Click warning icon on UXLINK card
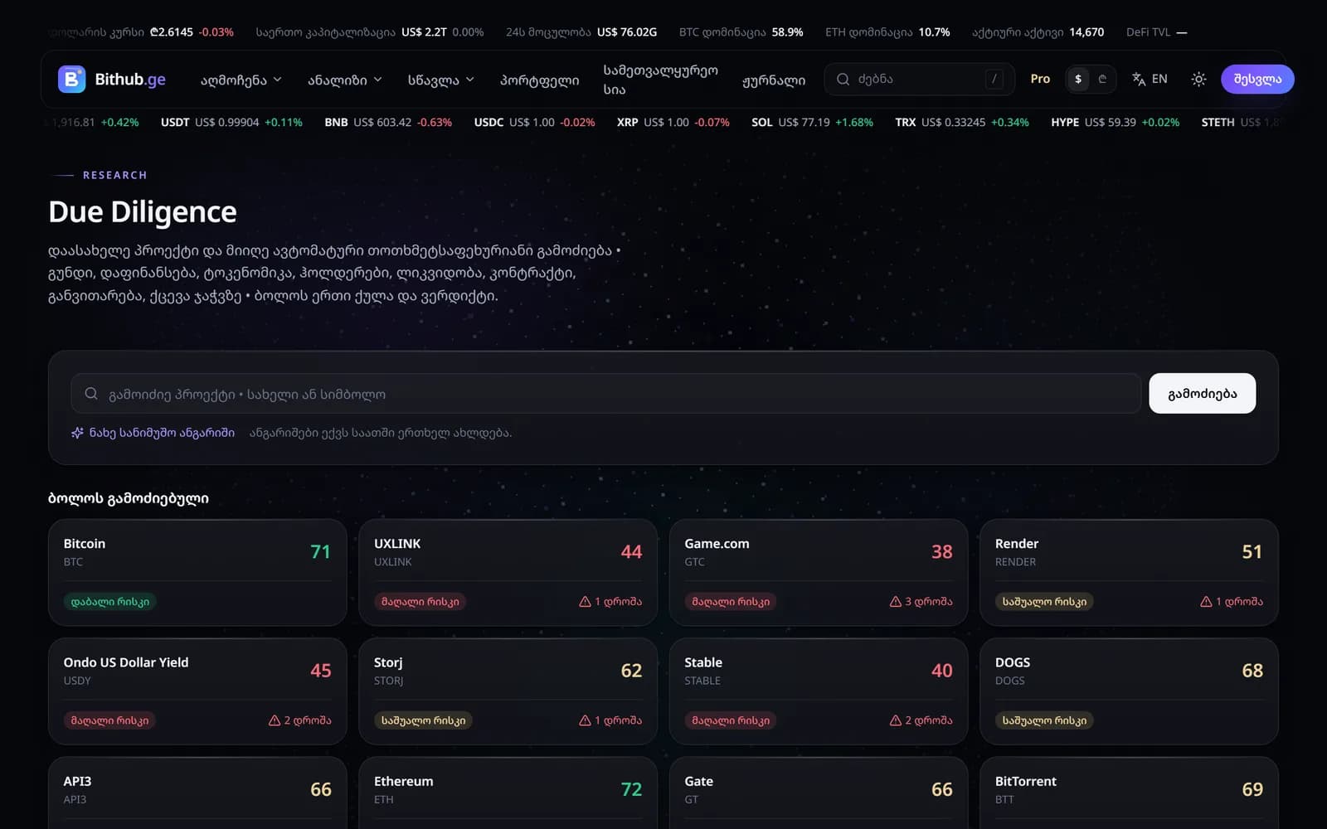This screenshot has height=829, width=1327. (x=585, y=602)
